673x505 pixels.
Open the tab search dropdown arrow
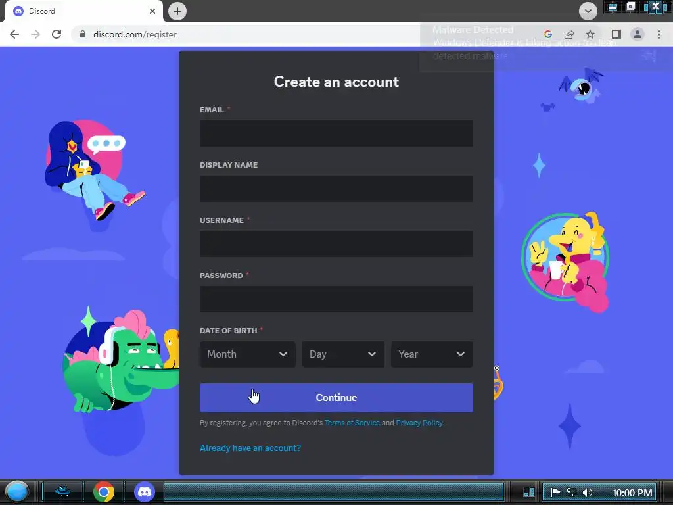[588, 11]
